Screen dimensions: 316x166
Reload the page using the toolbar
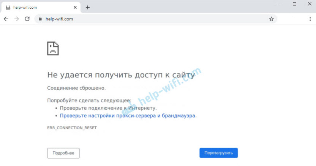pos(27,19)
